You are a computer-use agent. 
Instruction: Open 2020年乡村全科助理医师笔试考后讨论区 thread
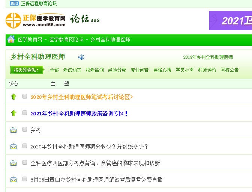coord(81,97)
